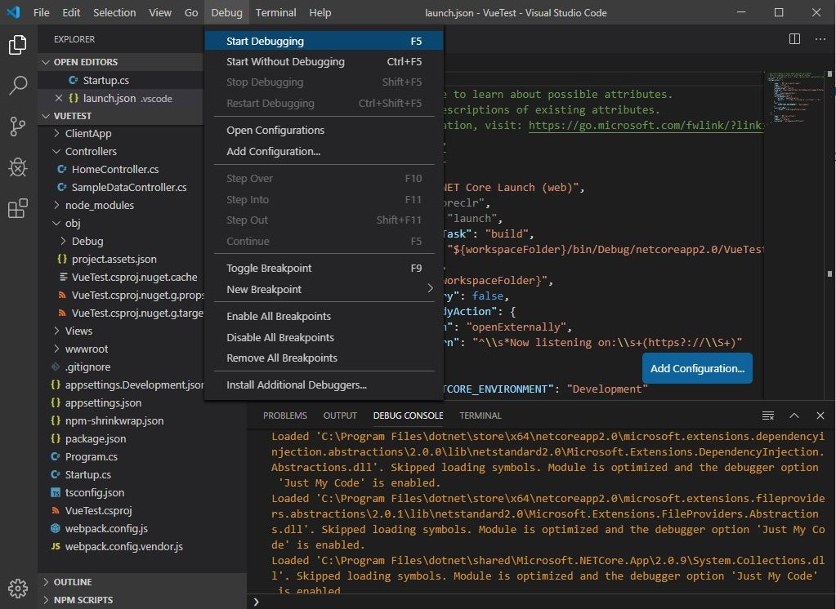Click the blue Add Configuration button
Viewport: 836px width, 609px height.
pos(697,368)
